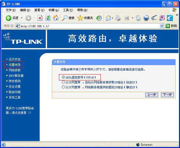Click the page icon in status bar
The height and width of the screenshot is (148, 180).
click(x=3, y=144)
